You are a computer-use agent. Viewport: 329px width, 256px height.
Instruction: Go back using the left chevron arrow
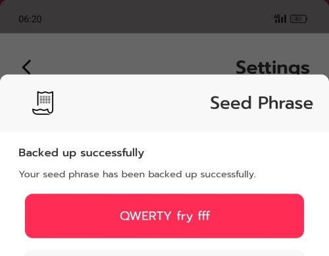(x=26, y=67)
